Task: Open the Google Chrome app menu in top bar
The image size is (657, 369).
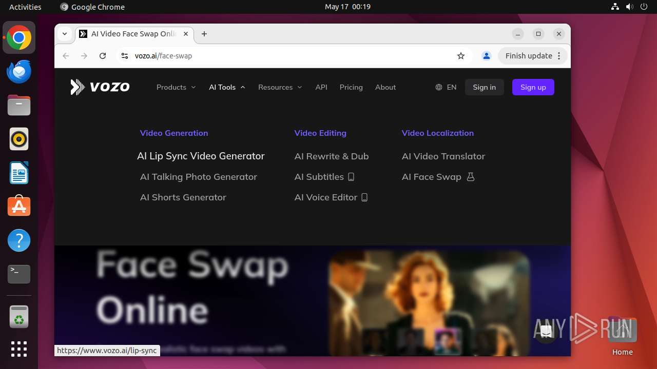Action: pos(92,7)
